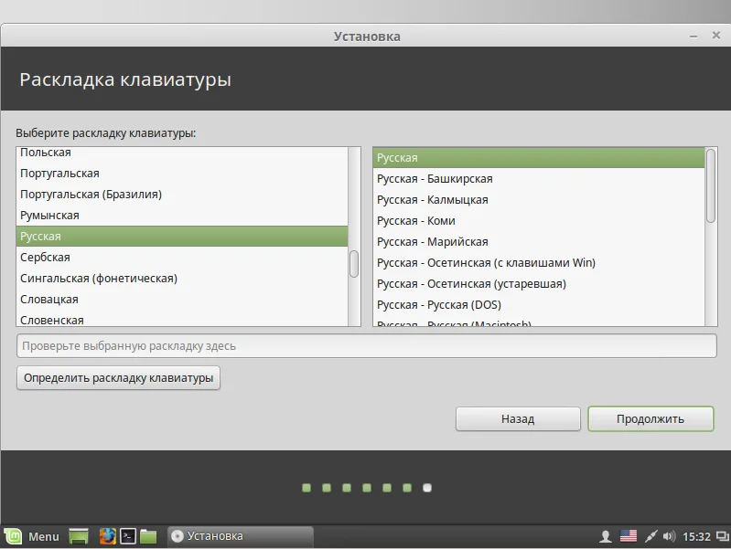Viewport: 731px width, 549px height.
Task: Select Русская - Осетинская (устаревшая) variant
Action: click(x=539, y=283)
